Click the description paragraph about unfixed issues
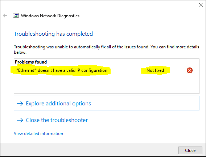This screenshot has height=157, width=206. point(106,49)
